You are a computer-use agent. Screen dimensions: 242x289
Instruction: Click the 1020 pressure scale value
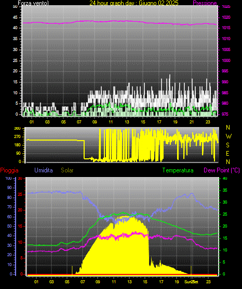[x=226, y=17]
